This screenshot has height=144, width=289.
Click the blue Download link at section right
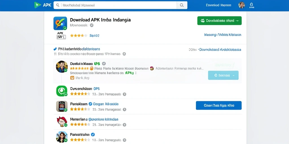click(220, 49)
